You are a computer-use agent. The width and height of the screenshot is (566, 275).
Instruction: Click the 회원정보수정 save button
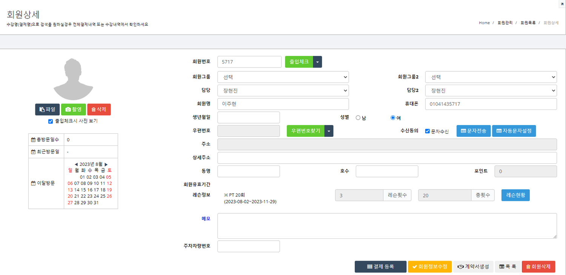(x=429, y=267)
